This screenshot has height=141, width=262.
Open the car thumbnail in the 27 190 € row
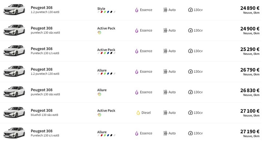(x=14, y=133)
